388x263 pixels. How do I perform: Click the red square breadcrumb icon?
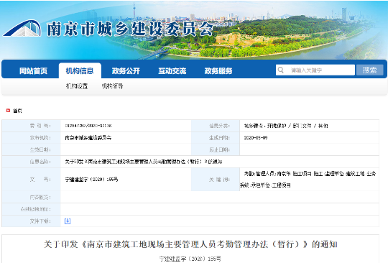[8, 111]
